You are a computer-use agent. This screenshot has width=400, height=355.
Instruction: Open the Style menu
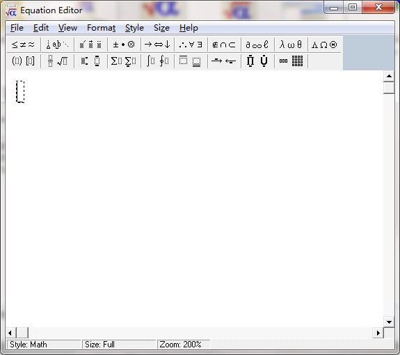[x=134, y=28]
